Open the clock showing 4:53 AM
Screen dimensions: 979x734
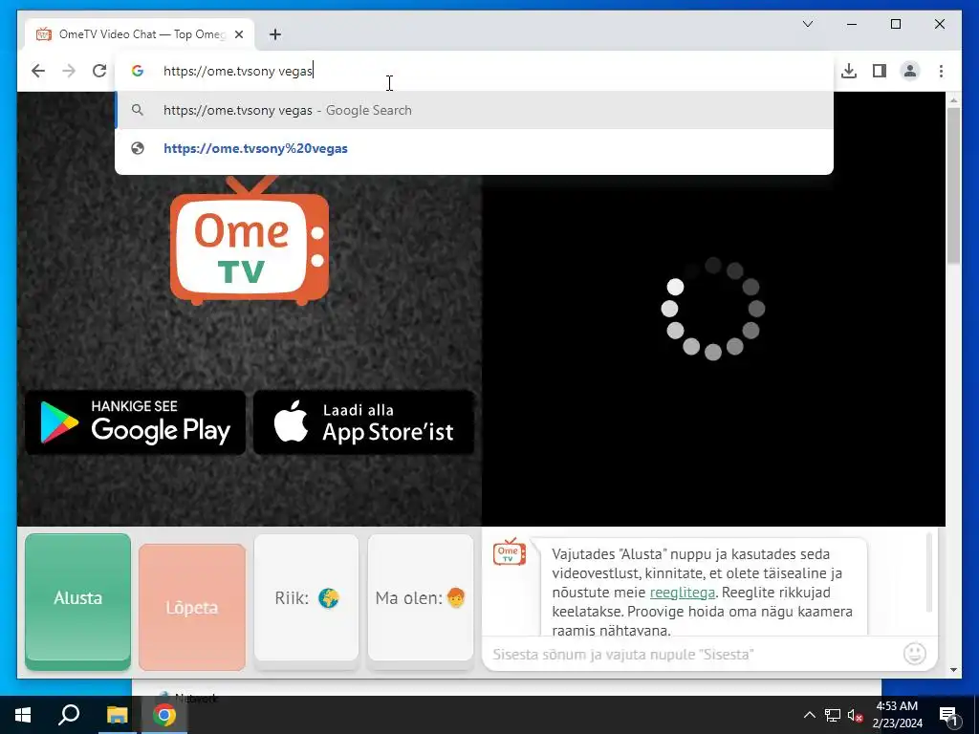click(897, 715)
